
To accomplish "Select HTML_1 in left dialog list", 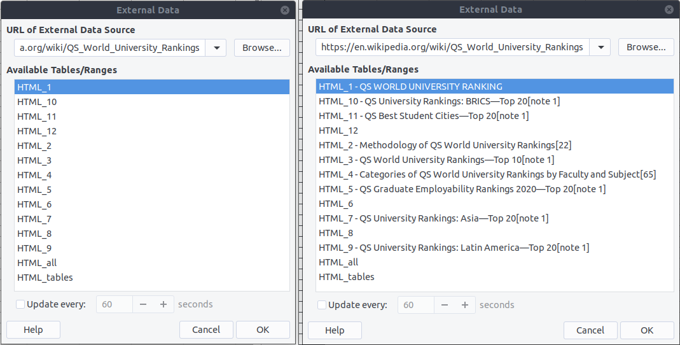I will [152, 87].
